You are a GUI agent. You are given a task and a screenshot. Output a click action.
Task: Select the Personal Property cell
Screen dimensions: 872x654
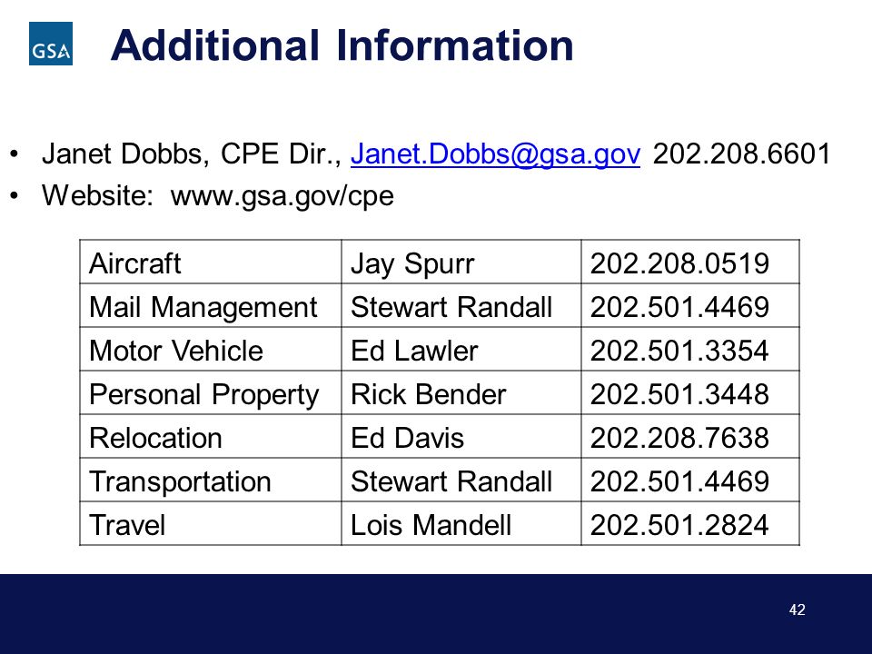(210, 392)
